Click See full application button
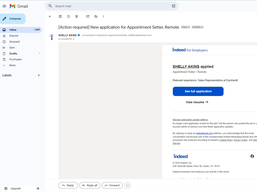257x192 pixels. (x=198, y=91)
